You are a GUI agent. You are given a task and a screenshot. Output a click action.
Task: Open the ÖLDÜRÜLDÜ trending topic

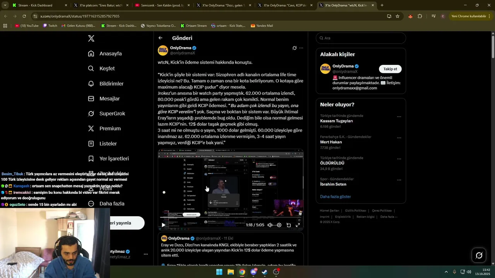(x=332, y=163)
